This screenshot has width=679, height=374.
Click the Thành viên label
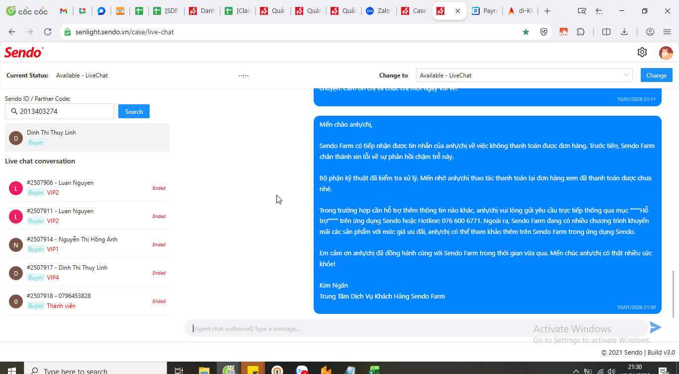61,305
